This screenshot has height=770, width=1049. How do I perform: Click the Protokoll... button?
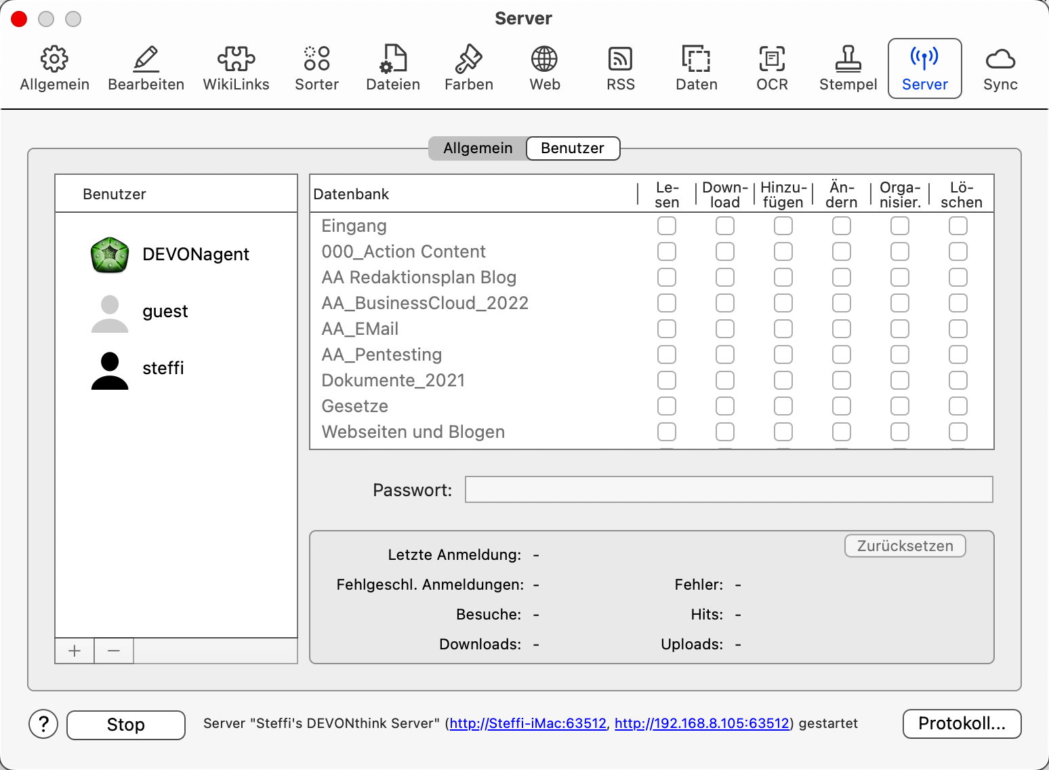pyautogui.click(x=962, y=723)
